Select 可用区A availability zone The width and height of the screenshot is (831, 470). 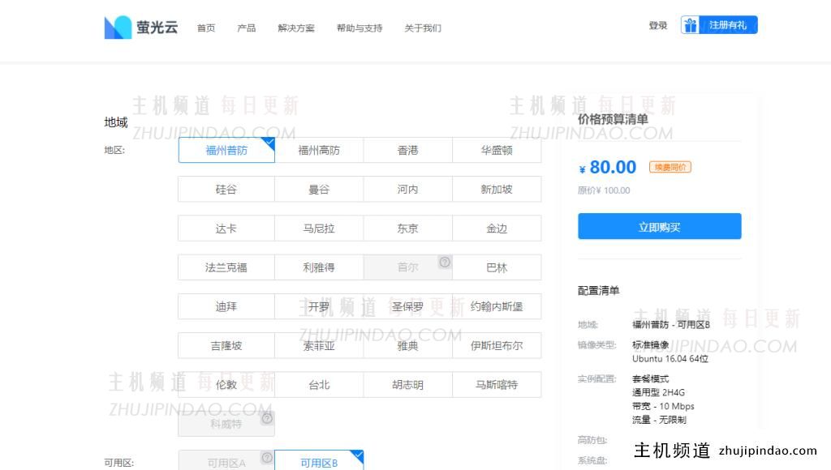[x=226, y=460]
